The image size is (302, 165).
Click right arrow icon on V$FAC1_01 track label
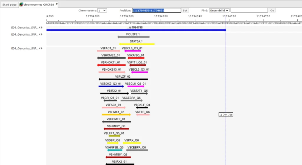click(x=42, y=48)
